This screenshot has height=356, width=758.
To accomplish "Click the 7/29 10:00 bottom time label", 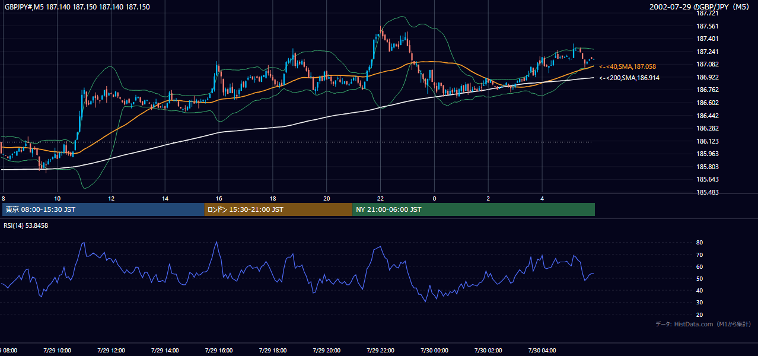I will pos(57,350).
